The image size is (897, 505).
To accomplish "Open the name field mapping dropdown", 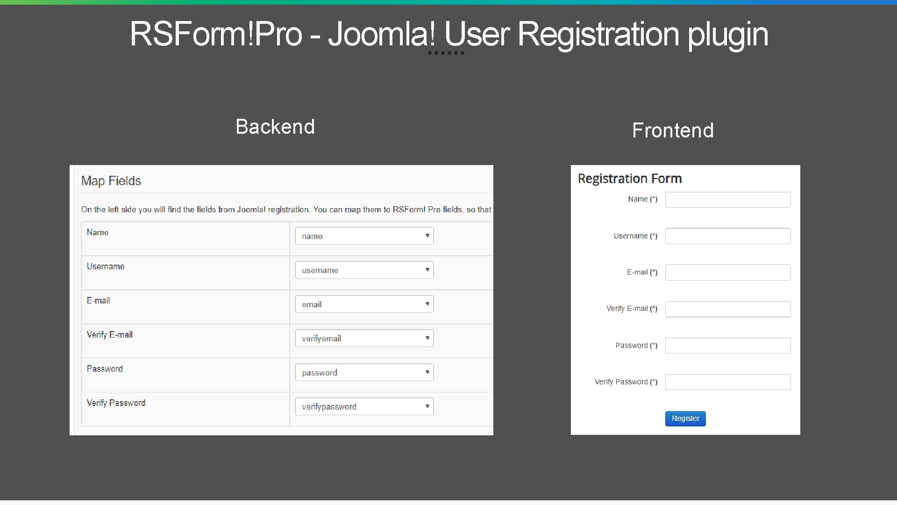I will 364,236.
